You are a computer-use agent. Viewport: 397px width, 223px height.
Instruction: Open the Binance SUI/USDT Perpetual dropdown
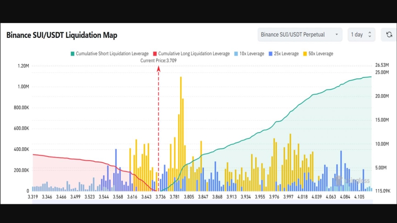pos(300,35)
